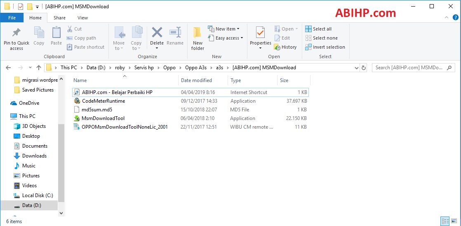
Task: Open the File menu tab
Action: [12, 18]
